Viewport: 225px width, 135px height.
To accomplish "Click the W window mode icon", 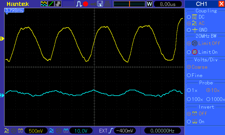I will [x=149, y=4].
